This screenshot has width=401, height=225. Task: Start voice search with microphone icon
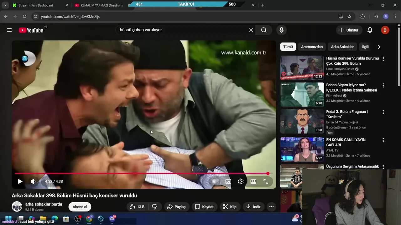tap(281, 30)
